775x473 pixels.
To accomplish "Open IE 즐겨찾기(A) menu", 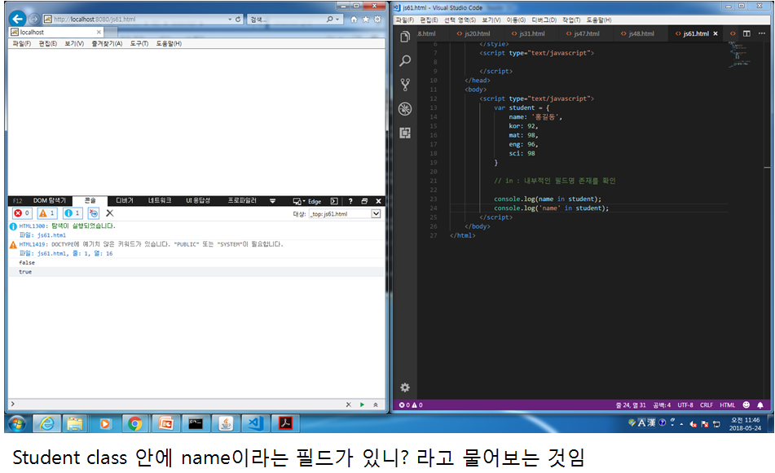I will 107,43.
